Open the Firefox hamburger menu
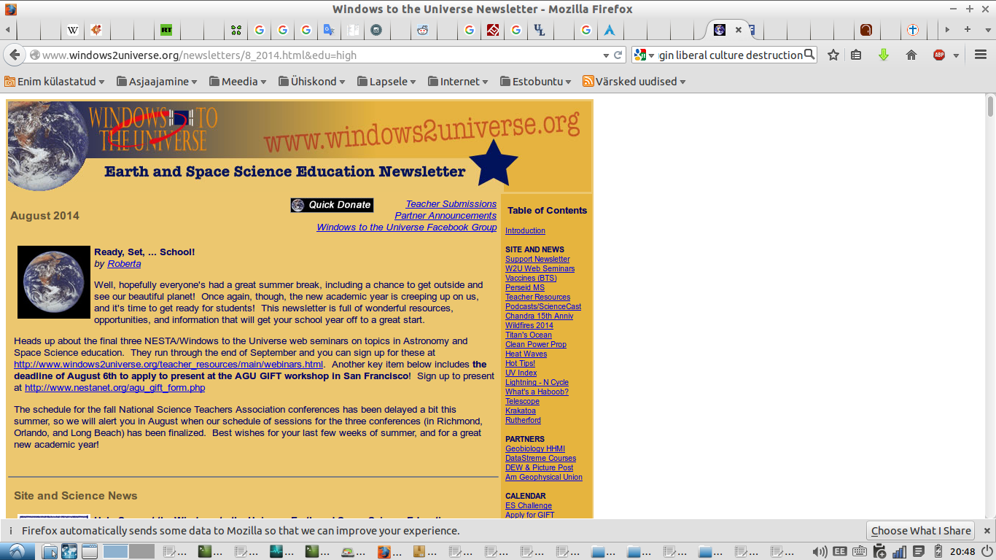 [x=980, y=55]
